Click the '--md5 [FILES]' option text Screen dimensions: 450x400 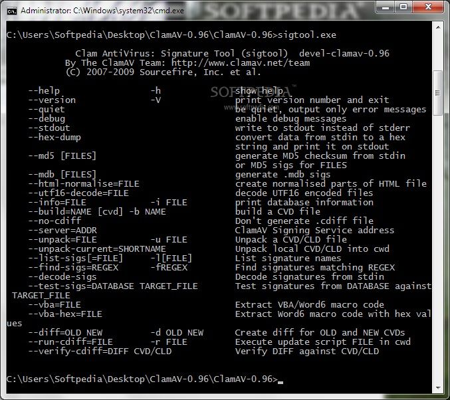[x=62, y=155]
